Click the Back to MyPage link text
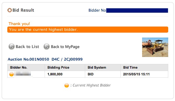The width and height of the screenshot is (175, 101). 65,47
